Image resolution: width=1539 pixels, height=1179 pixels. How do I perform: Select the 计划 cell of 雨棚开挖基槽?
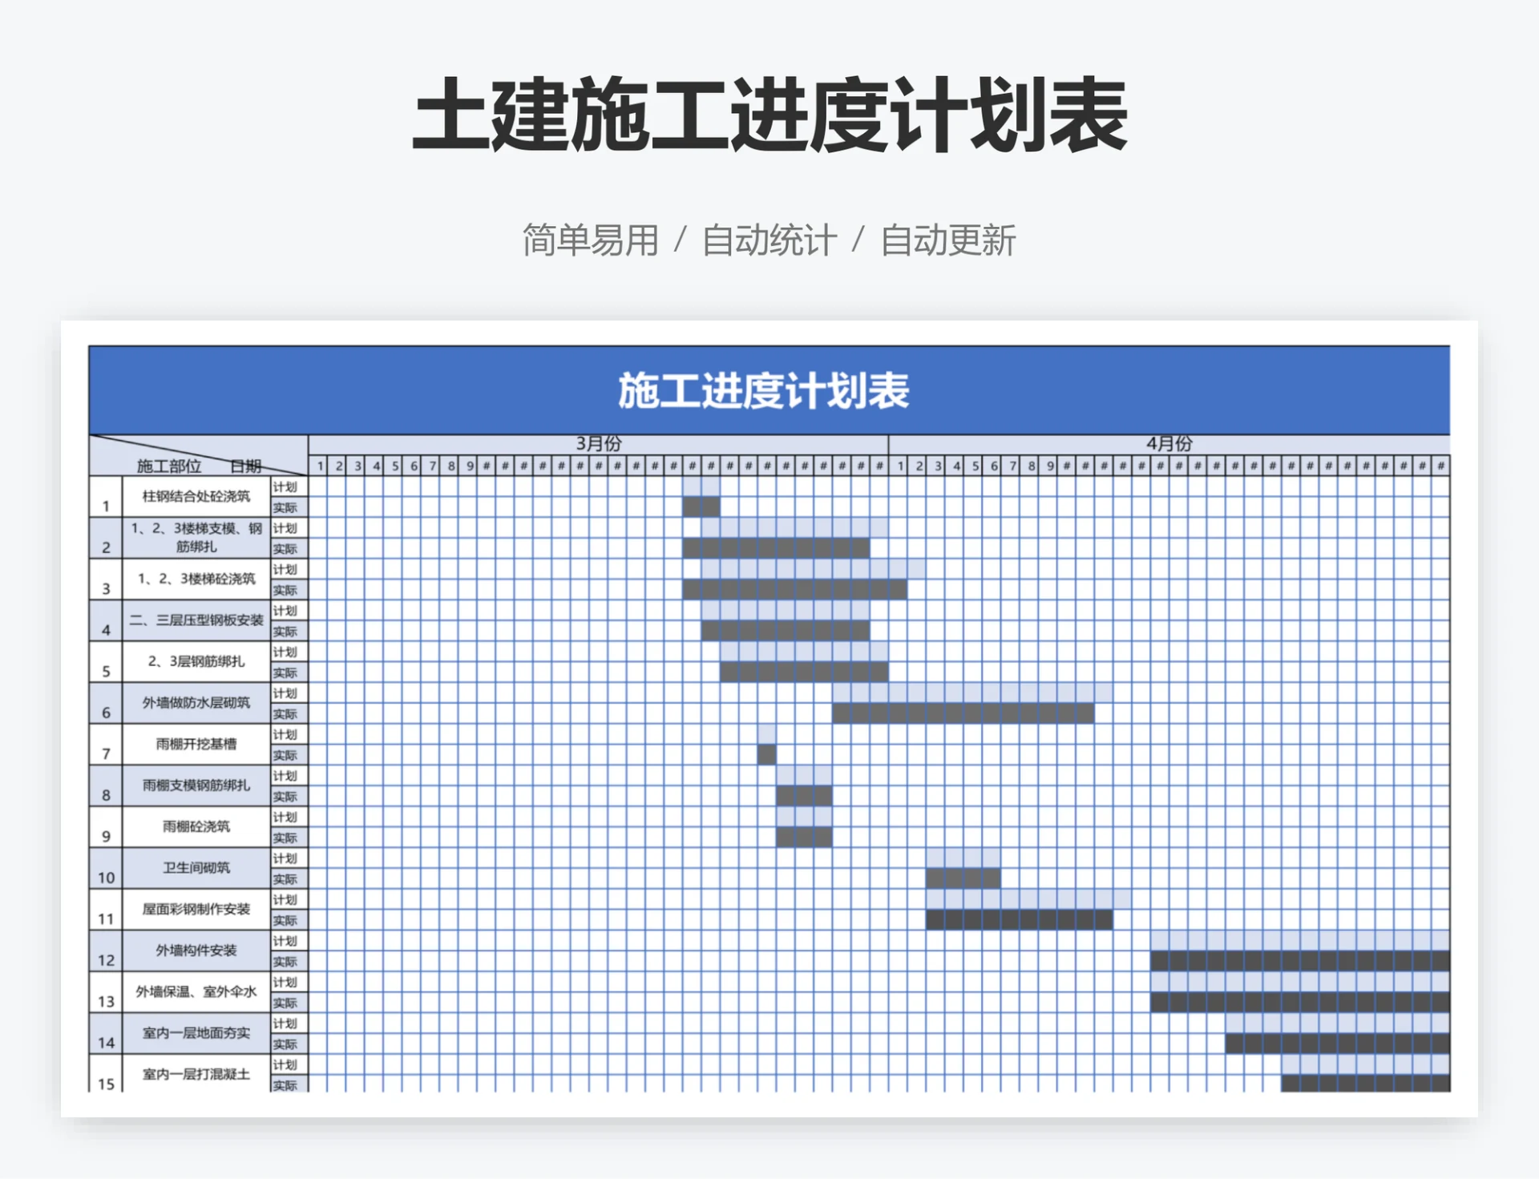tap(286, 735)
